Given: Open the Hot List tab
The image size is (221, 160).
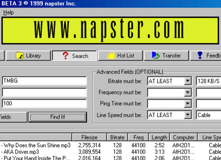Looking at the screenshot, I should coord(120,56).
